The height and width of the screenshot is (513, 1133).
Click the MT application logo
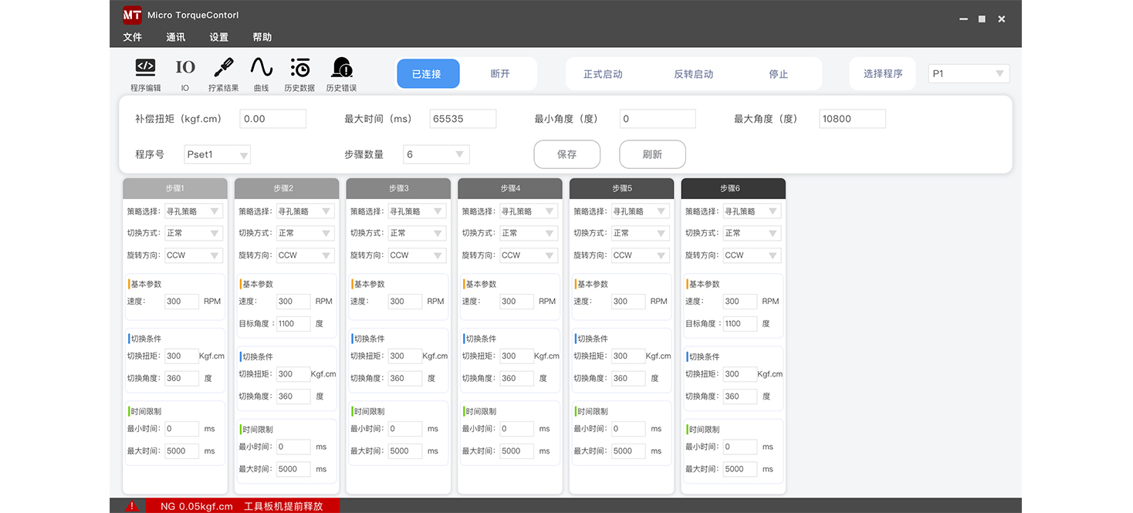pyautogui.click(x=130, y=15)
